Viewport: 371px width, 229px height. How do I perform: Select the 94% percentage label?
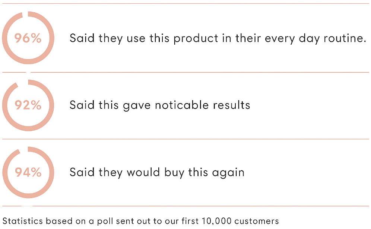[28, 172]
